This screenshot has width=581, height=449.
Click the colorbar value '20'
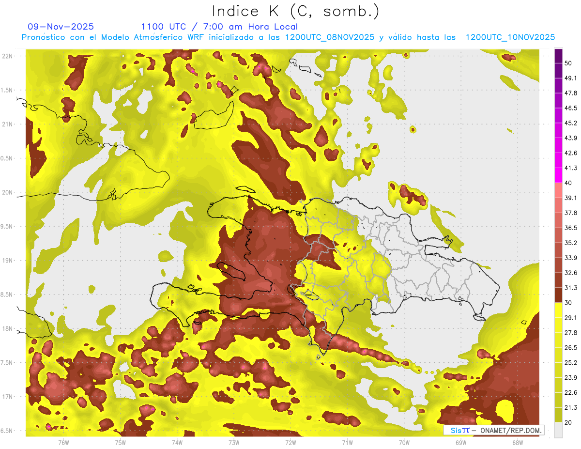tap(568, 422)
